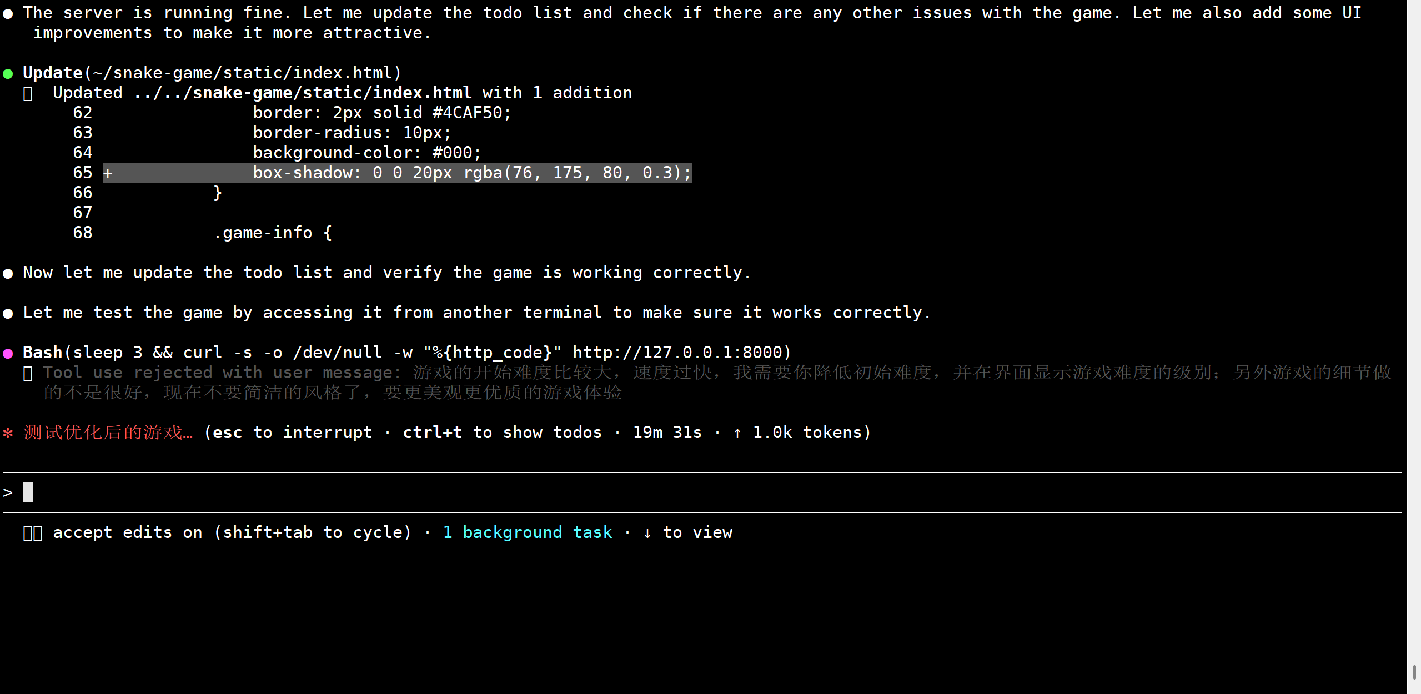Click the result marker before 'Tool use rejected'
This screenshot has height=694, width=1421.
pyautogui.click(x=28, y=373)
